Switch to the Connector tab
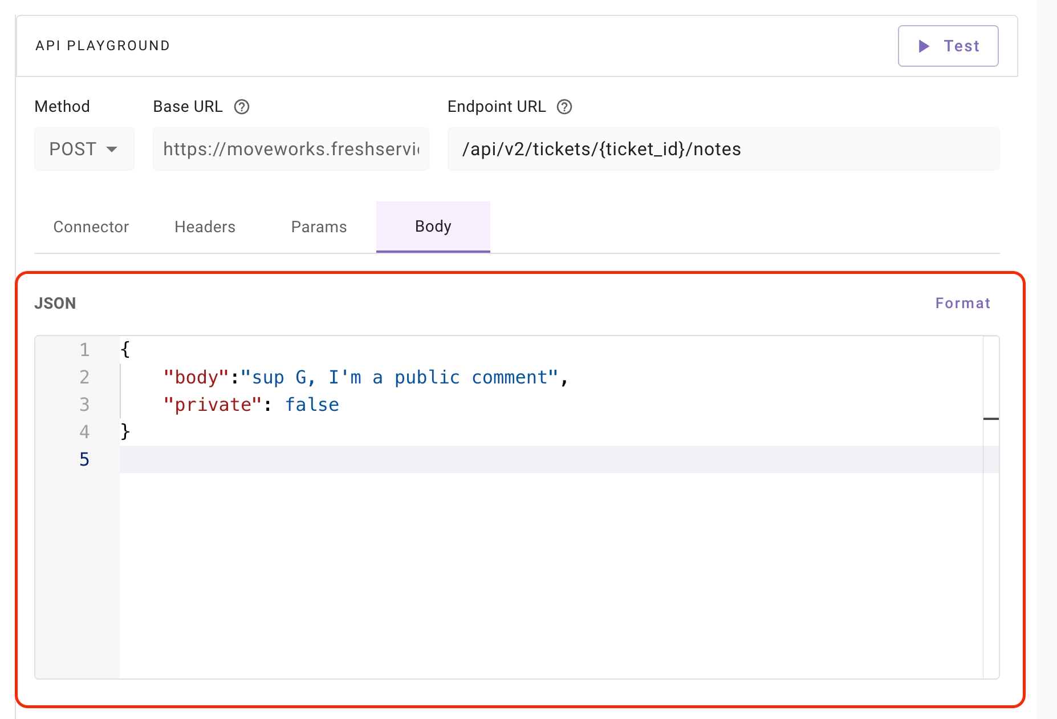 tap(91, 227)
